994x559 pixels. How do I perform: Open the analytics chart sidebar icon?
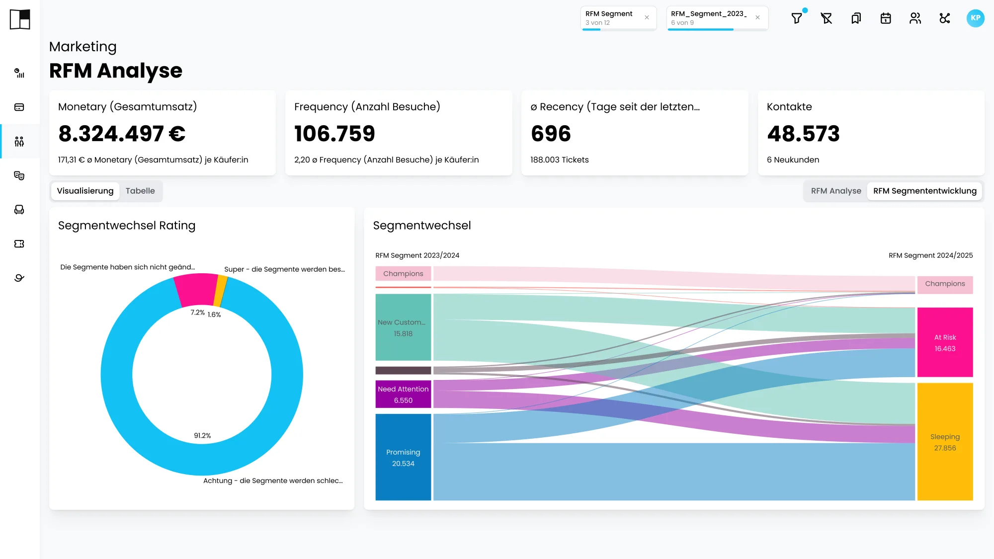pyautogui.click(x=19, y=73)
